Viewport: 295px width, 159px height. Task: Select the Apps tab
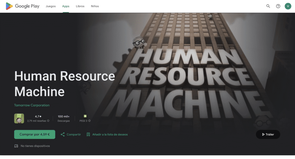point(66,6)
